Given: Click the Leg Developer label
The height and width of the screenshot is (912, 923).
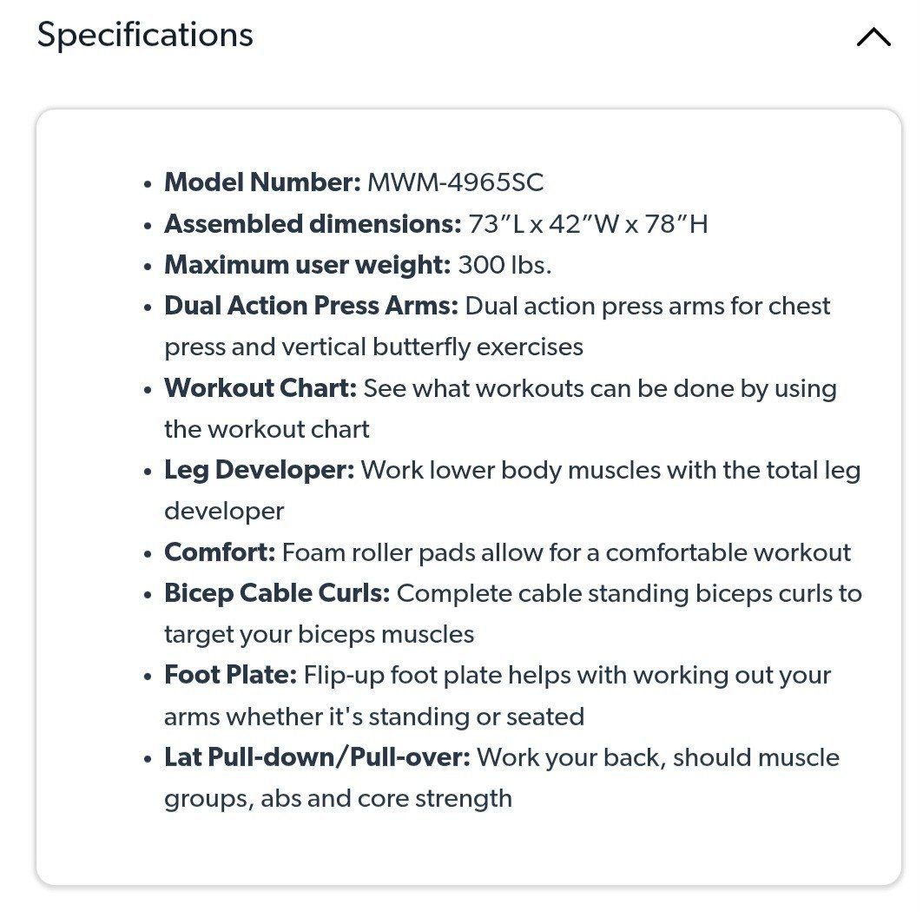Looking at the screenshot, I should 259,470.
